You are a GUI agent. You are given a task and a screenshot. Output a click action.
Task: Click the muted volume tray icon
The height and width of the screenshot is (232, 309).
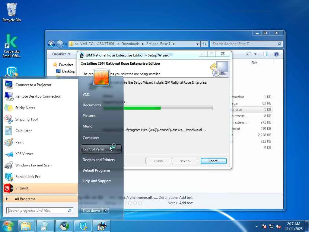pos(279,226)
